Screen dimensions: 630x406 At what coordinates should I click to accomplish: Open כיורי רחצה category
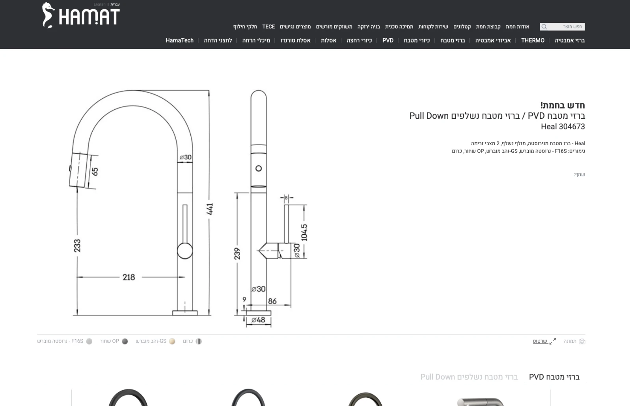359,40
